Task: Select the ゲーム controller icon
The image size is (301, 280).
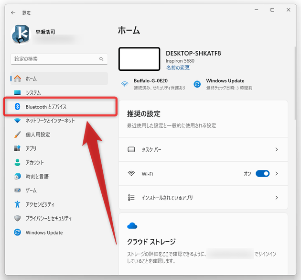Action: click(x=18, y=190)
